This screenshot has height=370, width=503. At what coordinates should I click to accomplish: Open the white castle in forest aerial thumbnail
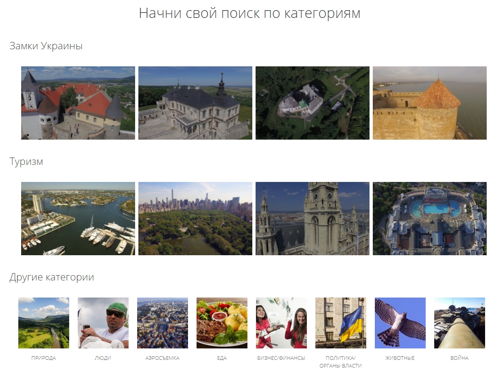pos(313,103)
